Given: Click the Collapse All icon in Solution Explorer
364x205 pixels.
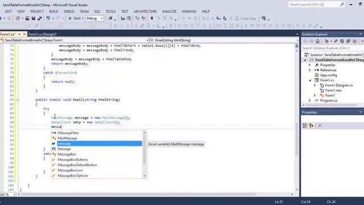Looking at the screenshot, I should 348,41.
